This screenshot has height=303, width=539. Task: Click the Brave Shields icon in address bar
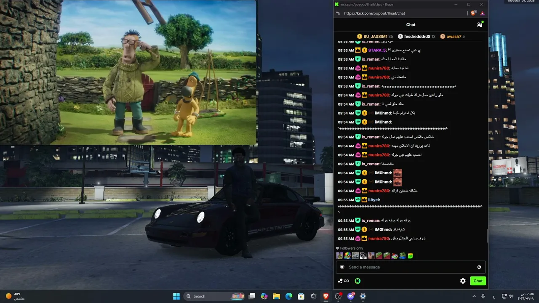473,13
